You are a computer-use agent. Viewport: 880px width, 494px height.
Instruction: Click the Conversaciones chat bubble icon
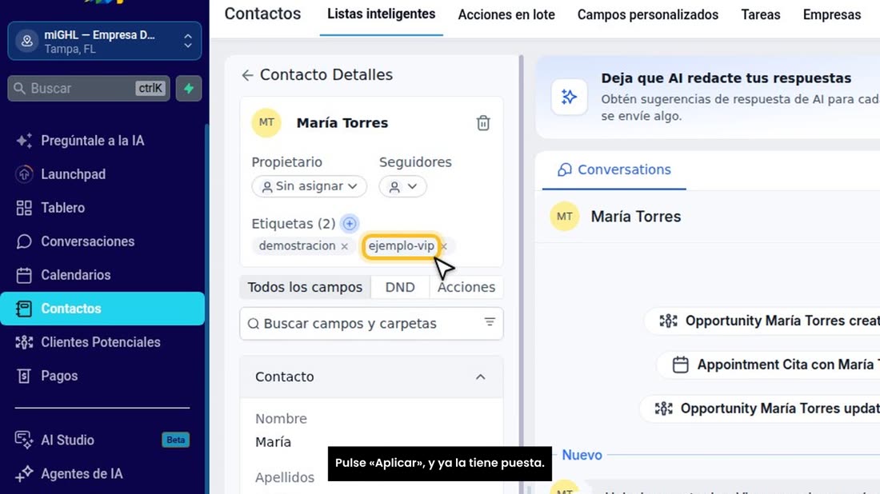(x=23, y=241)
